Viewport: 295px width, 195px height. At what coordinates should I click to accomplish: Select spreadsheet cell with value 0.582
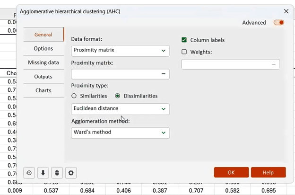pyautogui.click(x=232, y=191)
